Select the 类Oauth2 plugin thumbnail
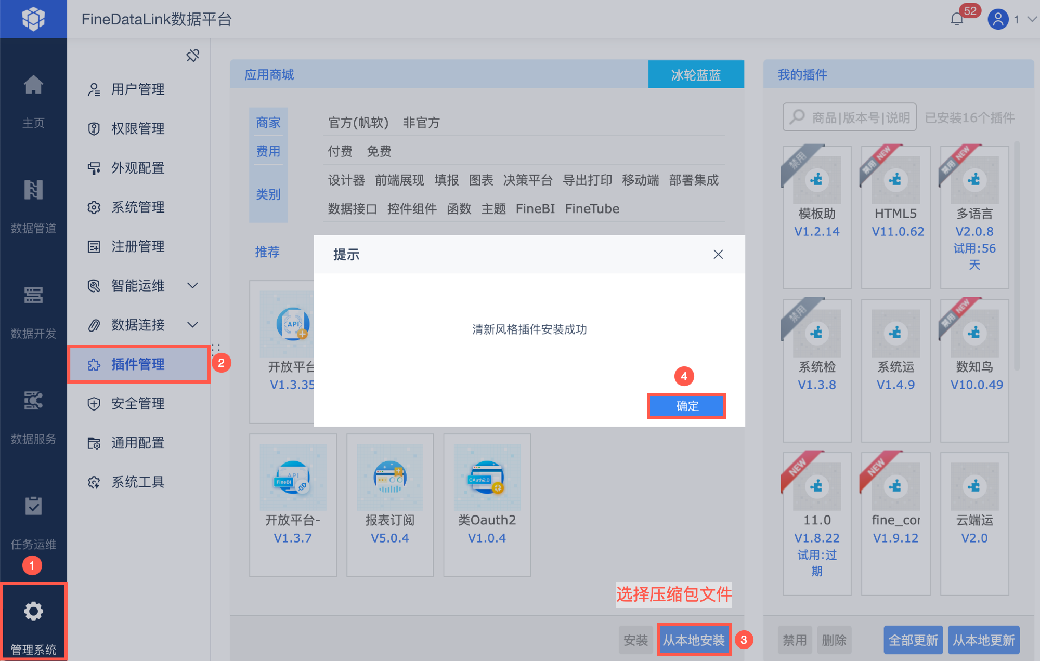1040x661 pixels. [x=487, y=478]
